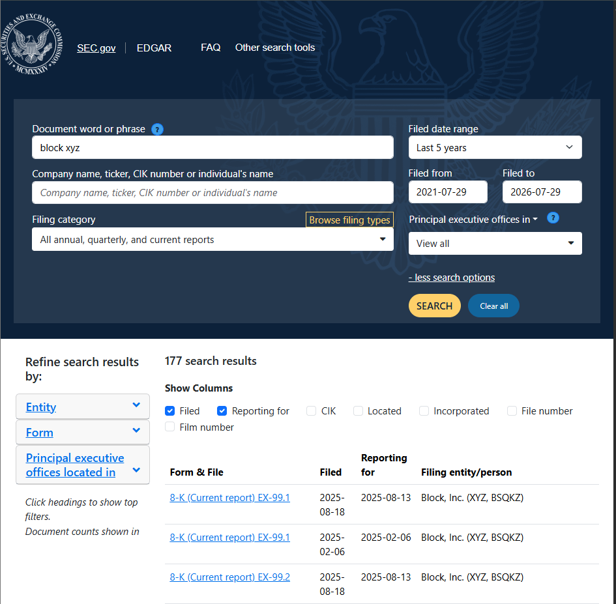The image size is (616, 604).
Task: Click the yellow SEARCH button
Action: tap(435, 306)
